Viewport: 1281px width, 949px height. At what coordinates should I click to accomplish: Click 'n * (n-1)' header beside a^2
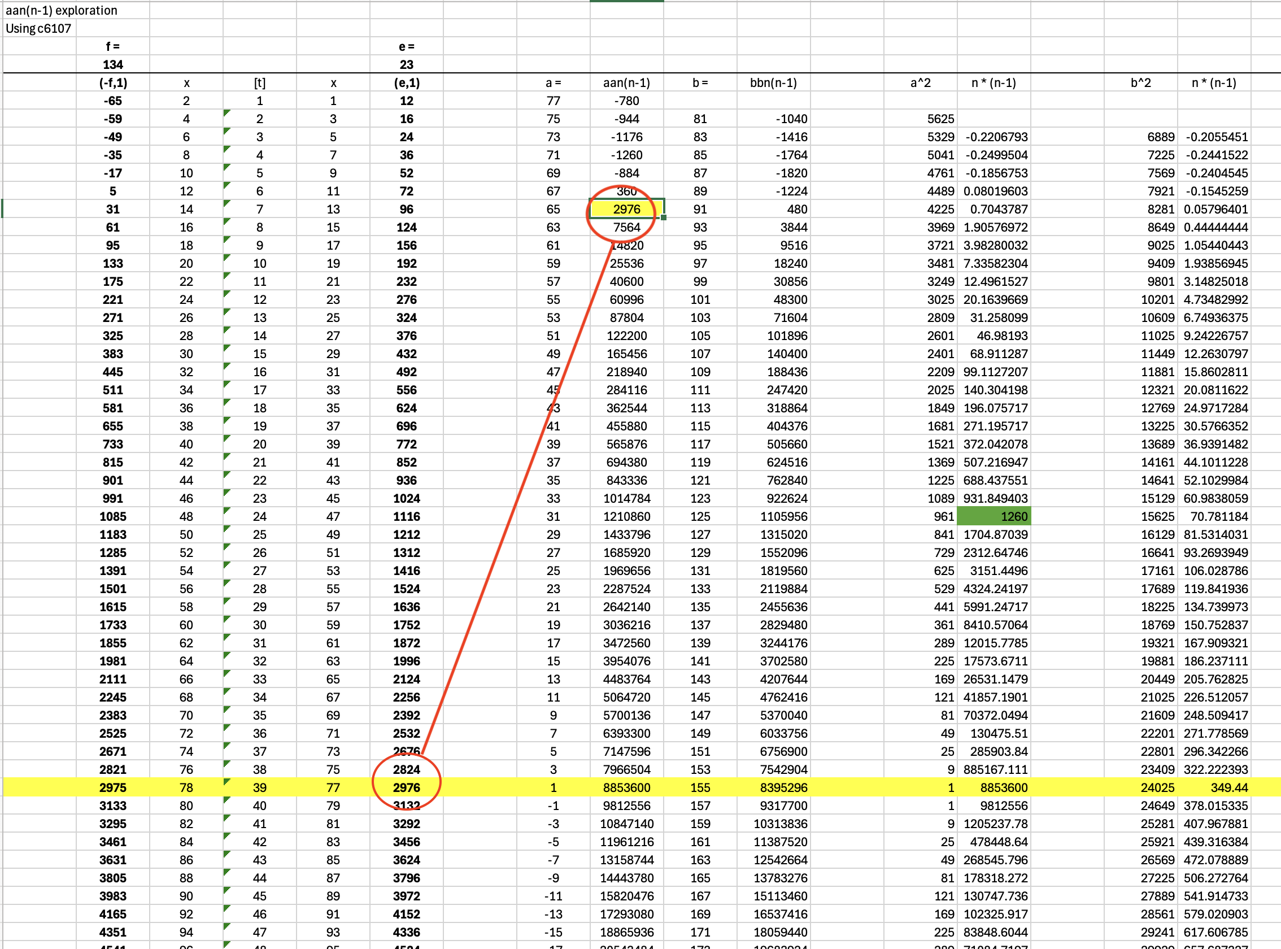[994, 82]
